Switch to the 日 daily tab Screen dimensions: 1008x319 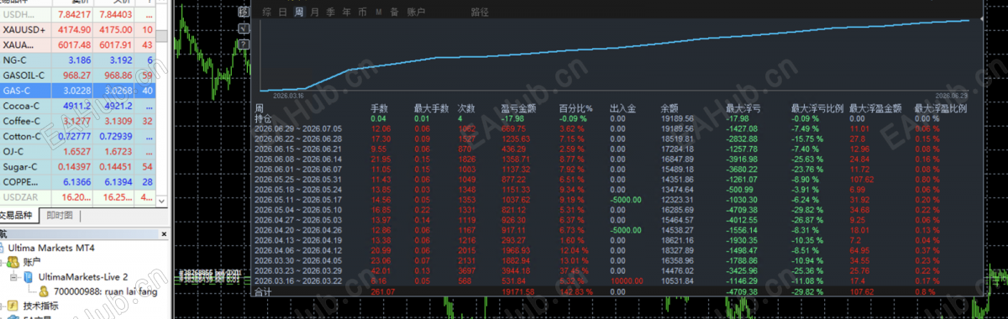pos(282,12)
